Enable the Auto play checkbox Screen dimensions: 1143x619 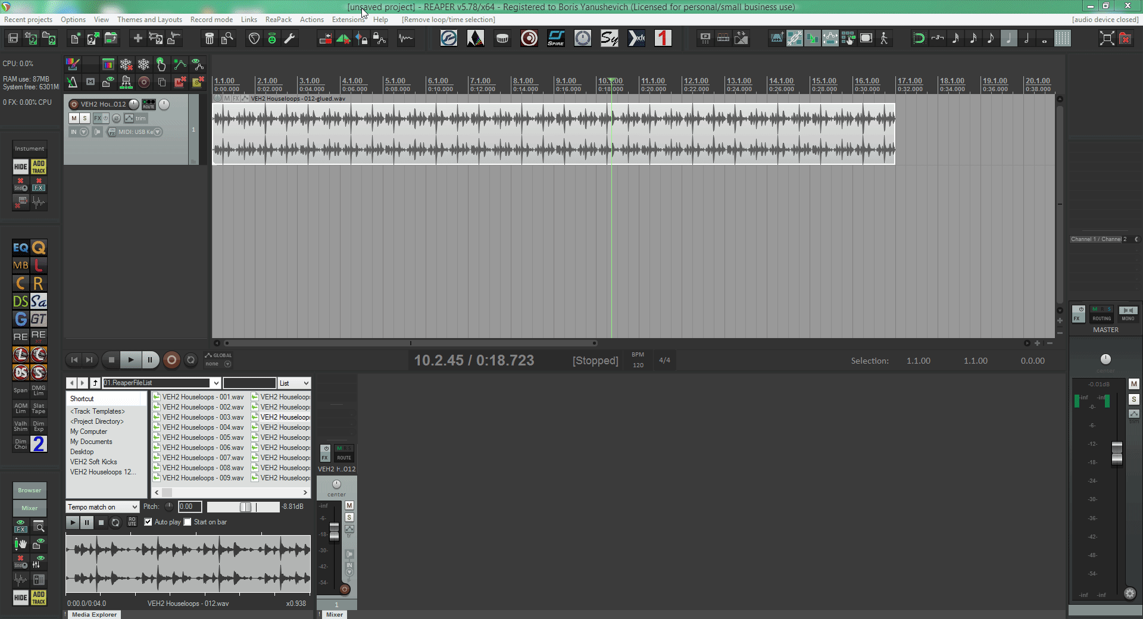(148, 522)
